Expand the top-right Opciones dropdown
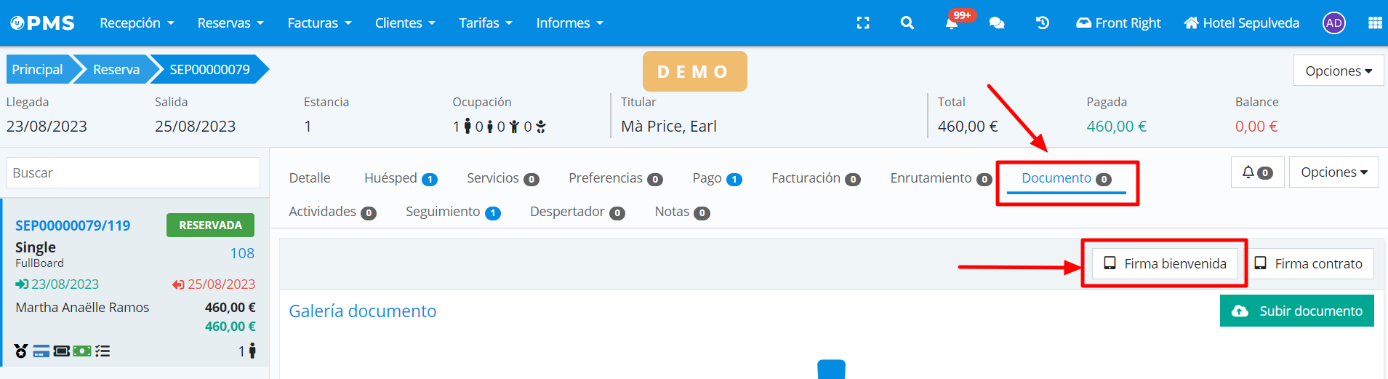This screenshot has height=379, width=1388. click(1338, 71)
